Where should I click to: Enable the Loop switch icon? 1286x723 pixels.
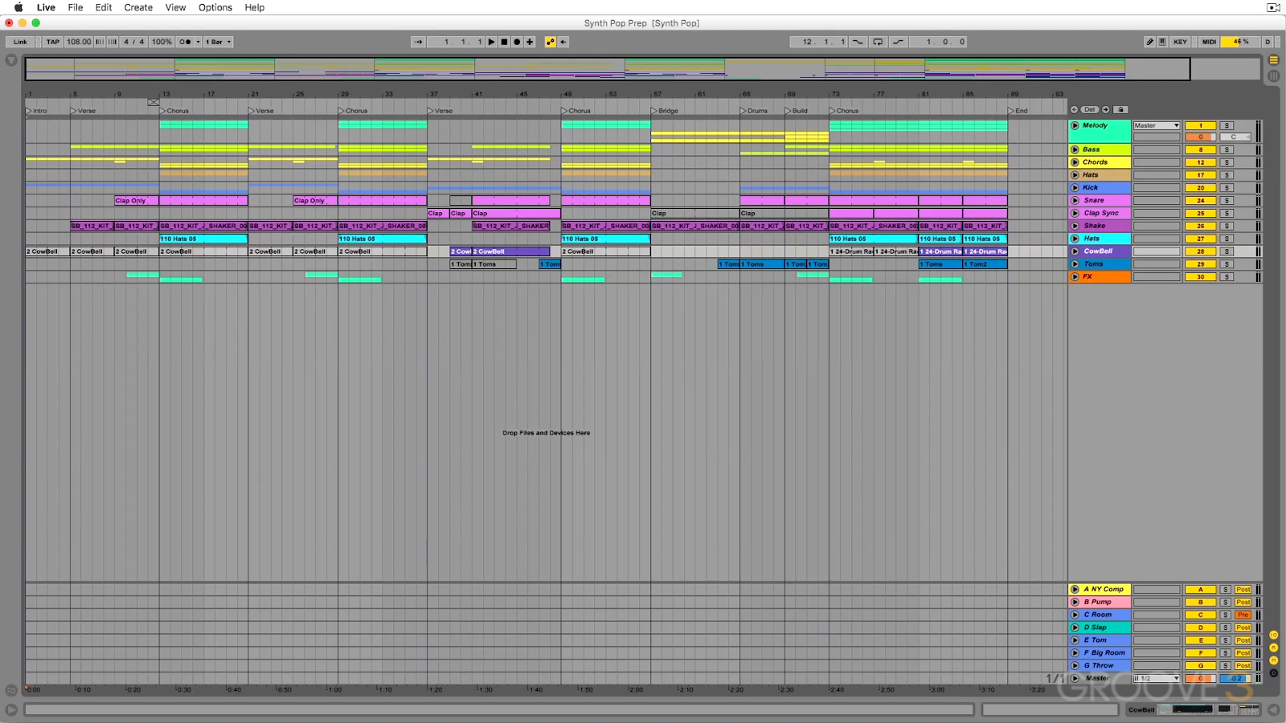click(x=878, y=42)
